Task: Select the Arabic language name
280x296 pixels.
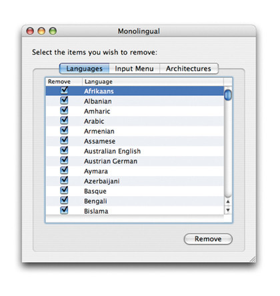Action: coord(94,121)
